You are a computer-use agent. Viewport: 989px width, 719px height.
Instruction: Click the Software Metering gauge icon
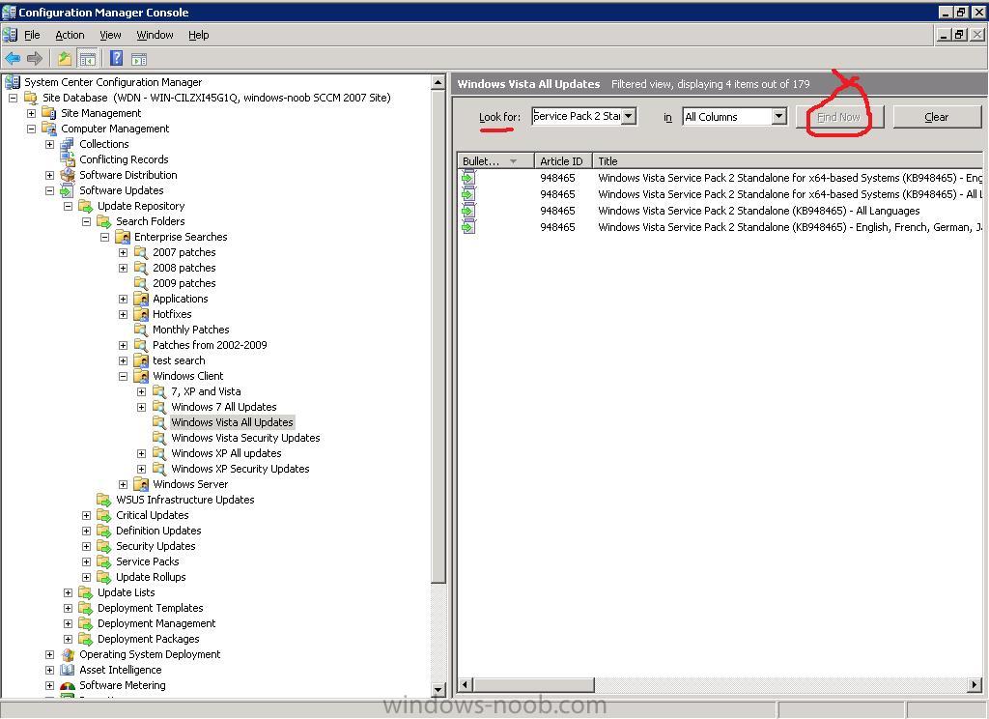pos(67,685)
